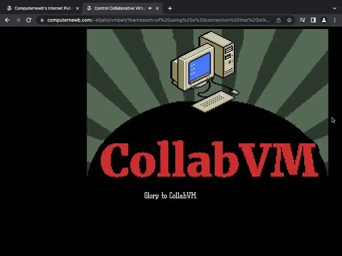Screen dimensions: 342x256
Task: Open the profile account menu
Action: [x=324, y=20]
